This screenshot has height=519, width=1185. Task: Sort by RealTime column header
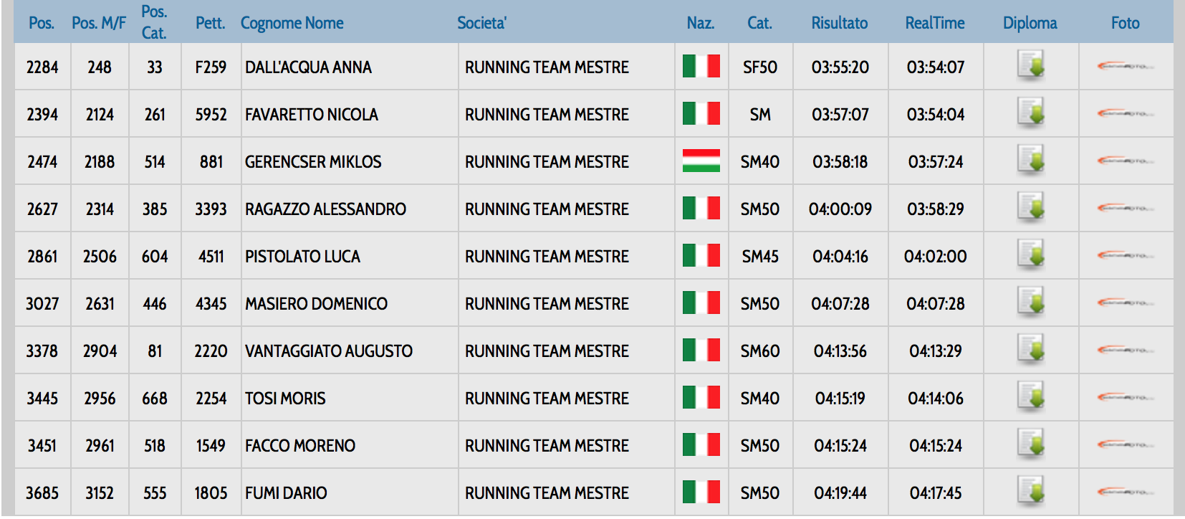click(x=934, y=23)
